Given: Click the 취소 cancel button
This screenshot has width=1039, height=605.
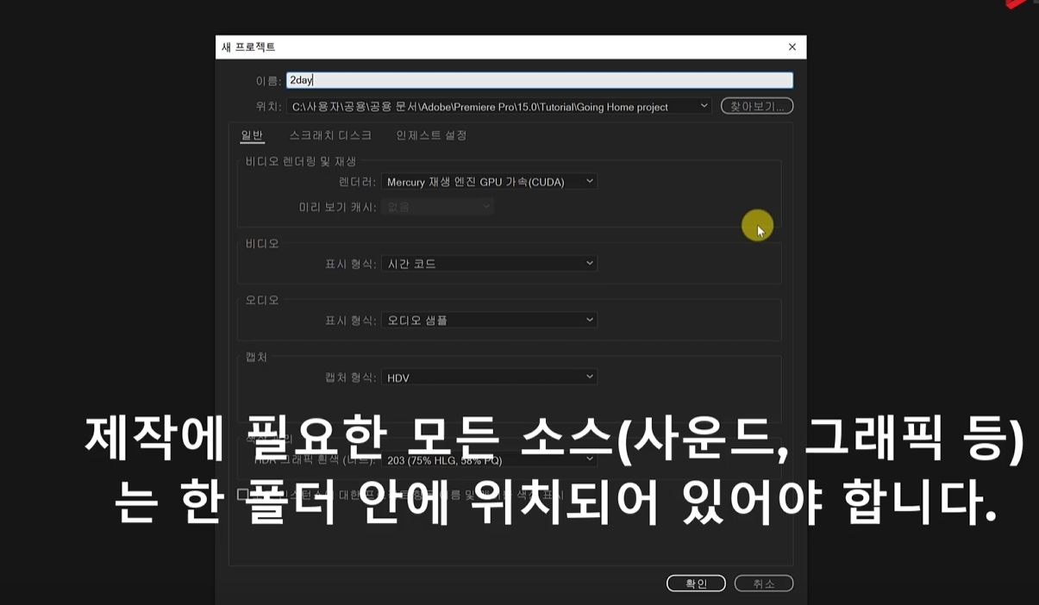Looking at the screenshot, I should (763, 583).
